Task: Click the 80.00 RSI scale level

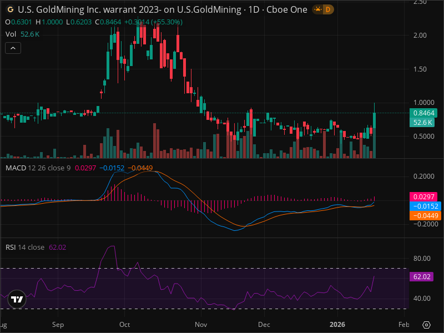Action: point(422,258)
